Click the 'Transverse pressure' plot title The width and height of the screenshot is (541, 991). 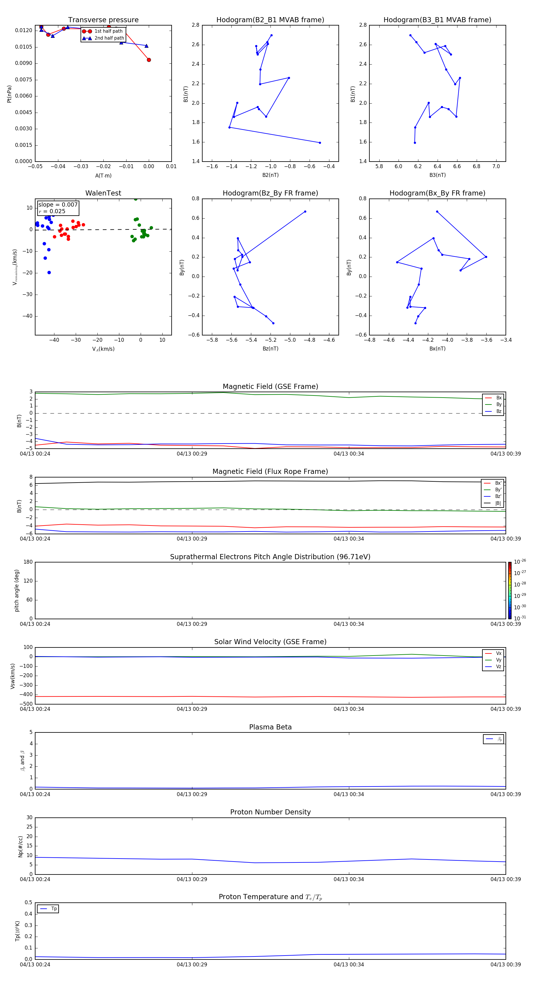tap(103, 20)
